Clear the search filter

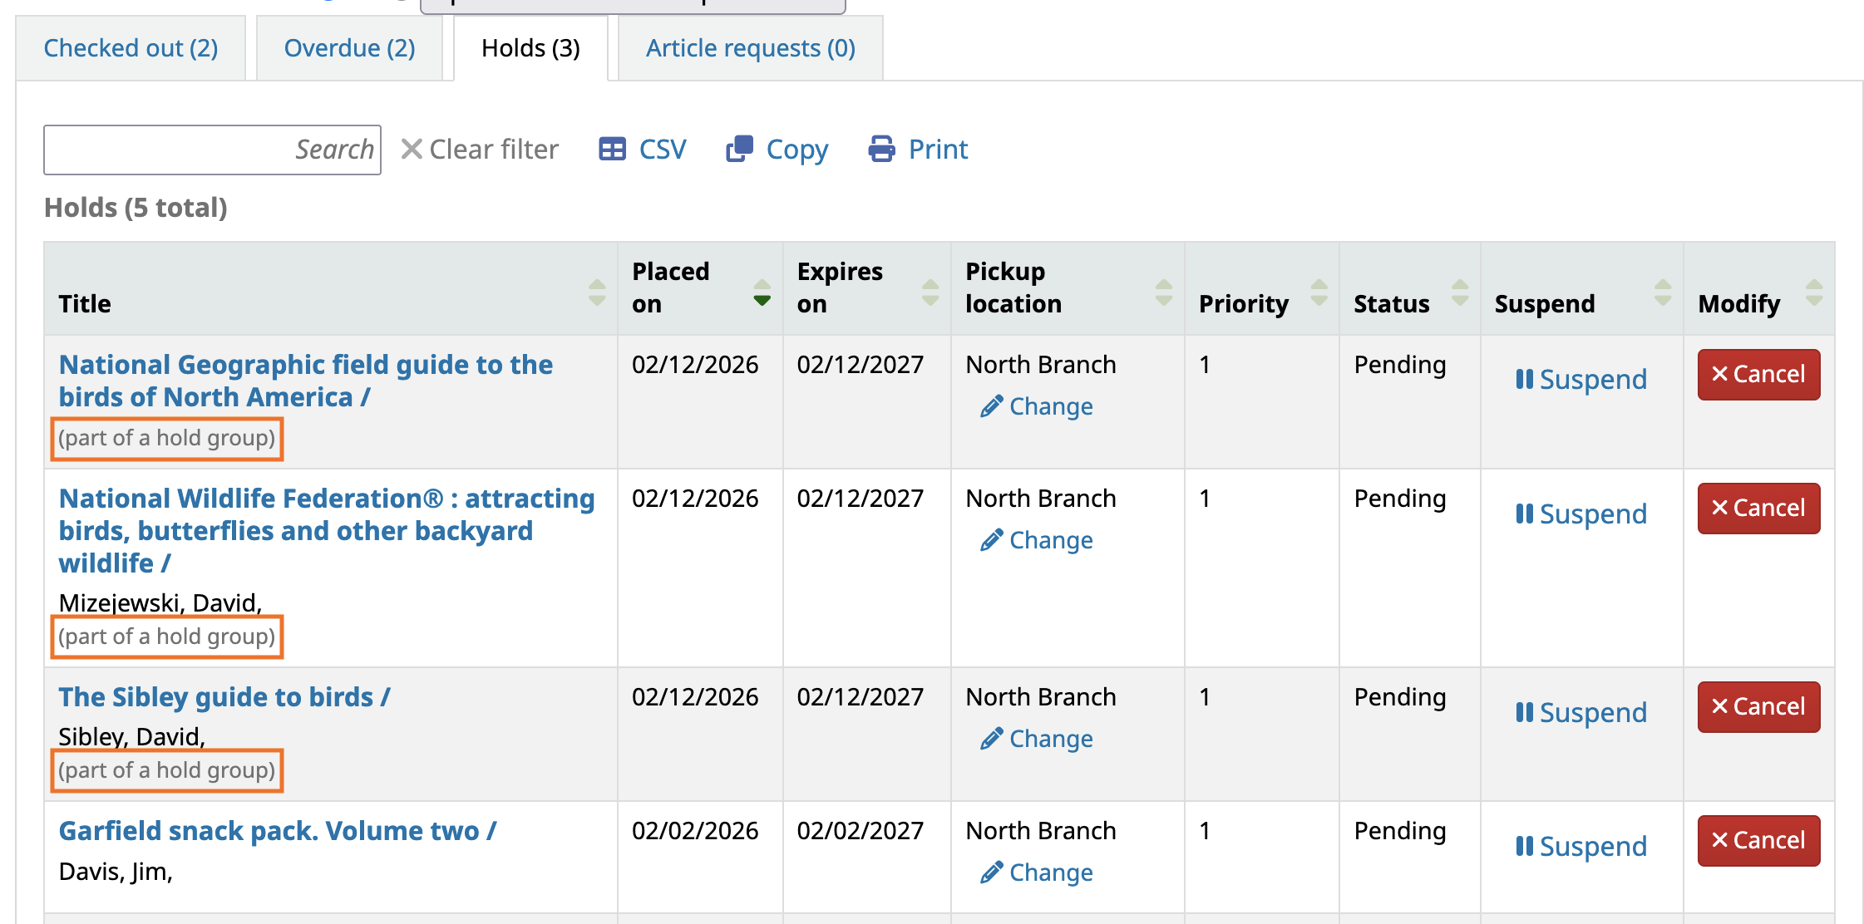tap(480, 150)
